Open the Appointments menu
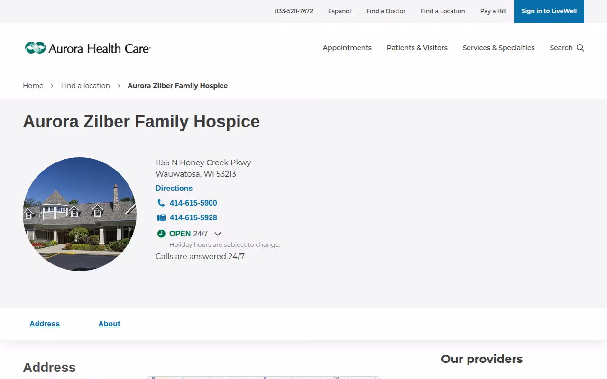The image size is (607, 379). tap(347, 48)
